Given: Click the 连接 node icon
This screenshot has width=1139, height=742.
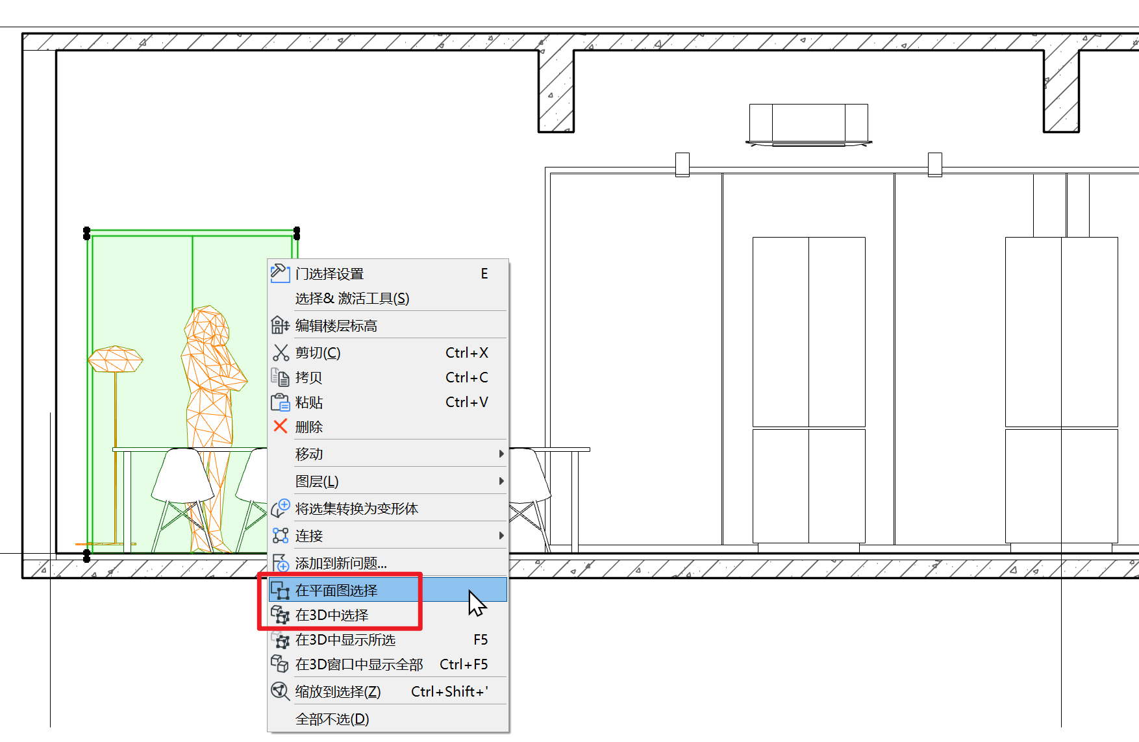Looking at the screenshot, I should point(280,536).
